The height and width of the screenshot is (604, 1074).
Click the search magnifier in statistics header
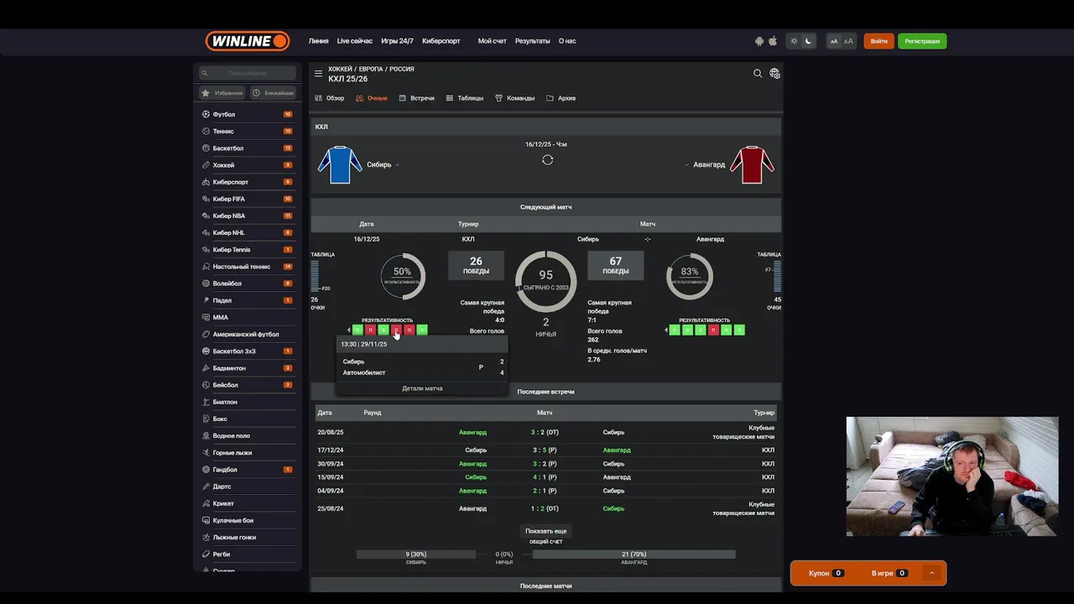(758, 74)
